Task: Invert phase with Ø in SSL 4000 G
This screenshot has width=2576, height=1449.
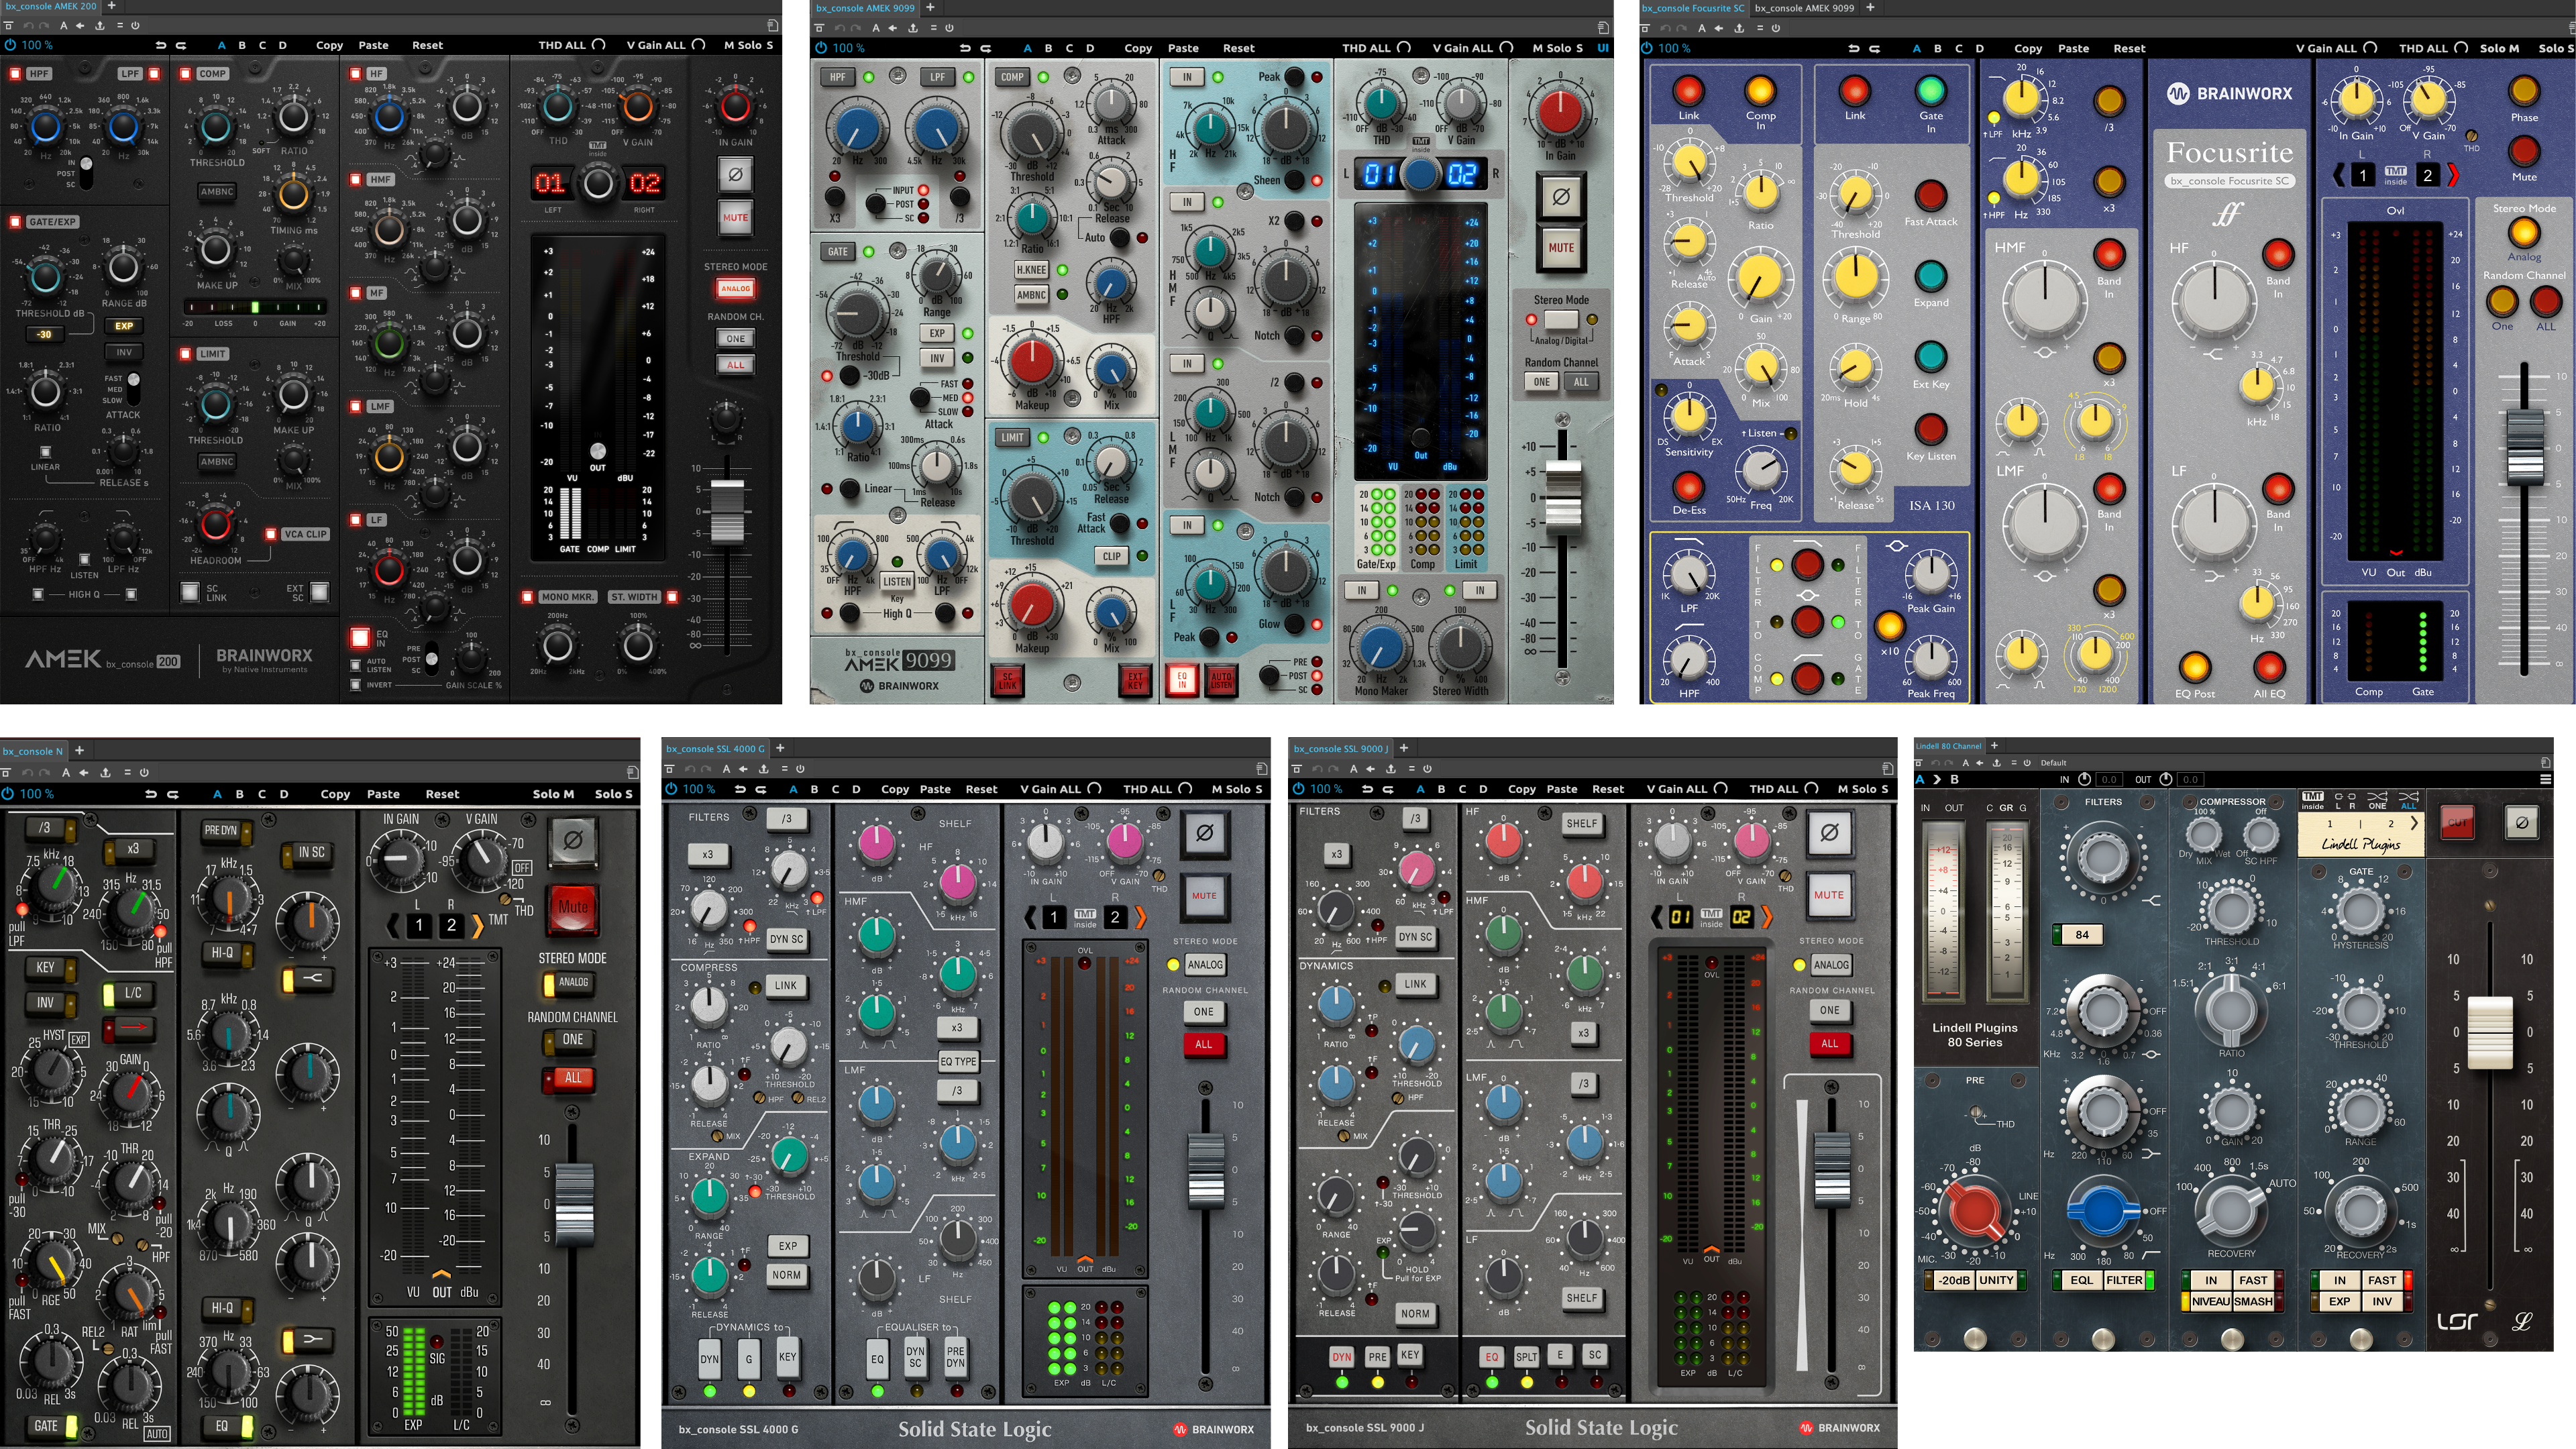Action: click(1204, 832)
